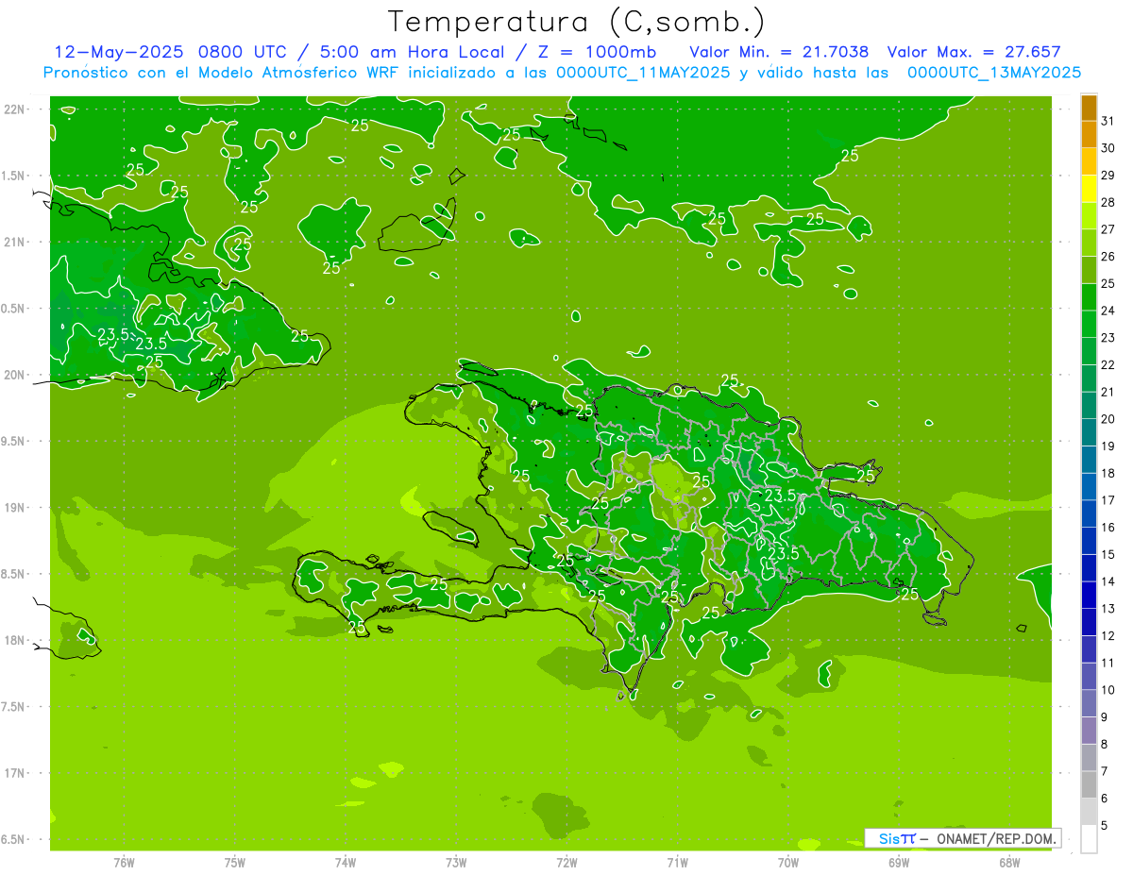Click the '6.5N' latitude label

(14, 840)
